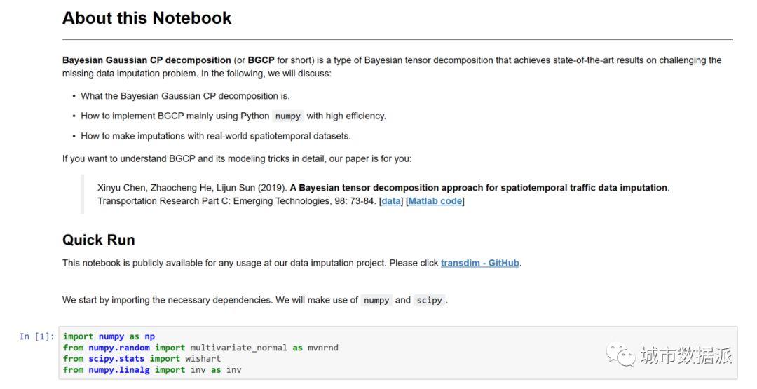Click the 'numpy.linalg import inv' line

point(151,369)
